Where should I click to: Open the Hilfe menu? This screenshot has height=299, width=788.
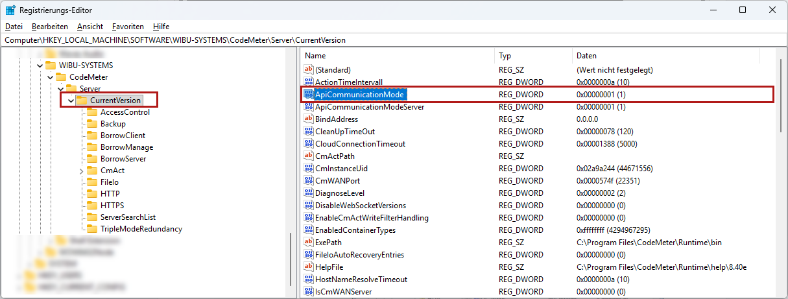161,27
